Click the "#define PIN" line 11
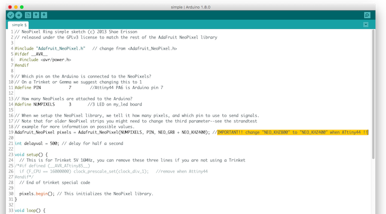386x214 pixels. point(89,88)
